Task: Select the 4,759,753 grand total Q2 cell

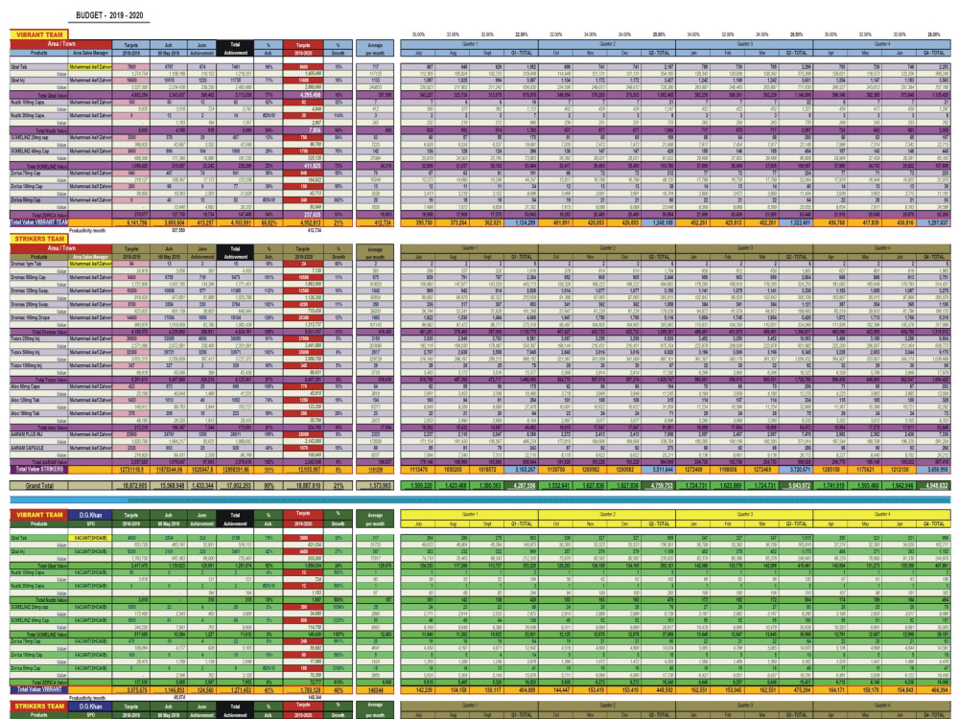Action: click(658, 485)
